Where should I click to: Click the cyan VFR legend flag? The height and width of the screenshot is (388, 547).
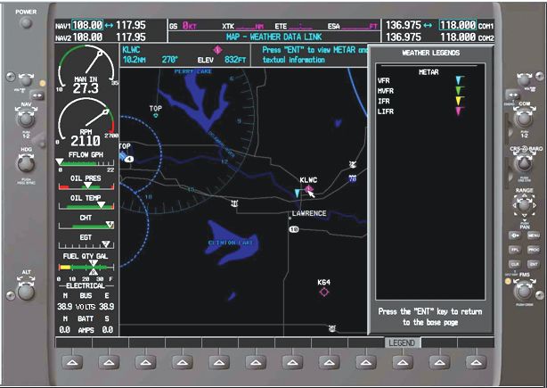460,80
